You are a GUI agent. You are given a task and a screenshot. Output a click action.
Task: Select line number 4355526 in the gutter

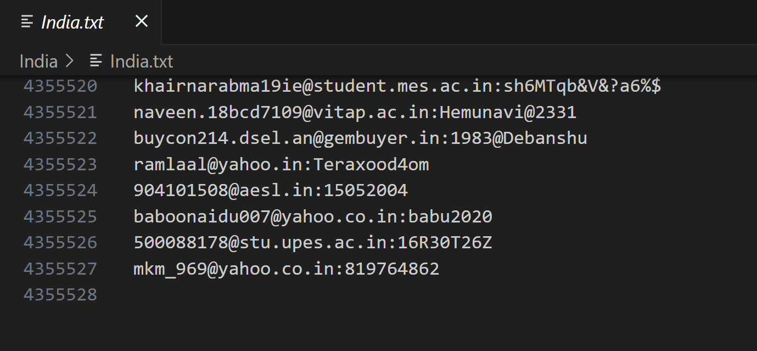pos(60,242)
